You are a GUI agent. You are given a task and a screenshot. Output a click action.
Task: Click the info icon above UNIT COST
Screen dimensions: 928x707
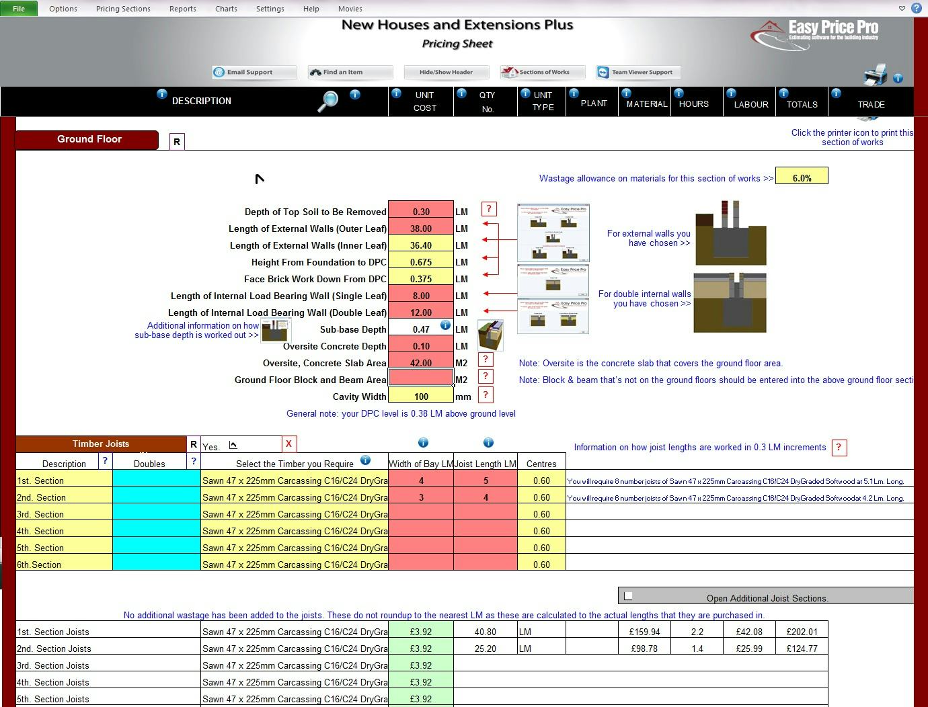click(396, 93)
